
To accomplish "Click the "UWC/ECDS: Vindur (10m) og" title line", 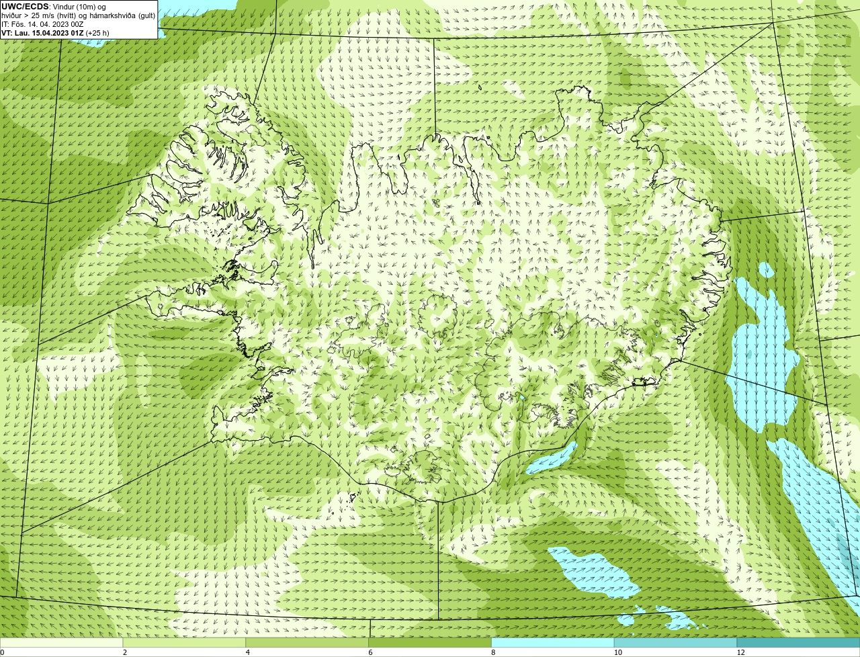I will [x=54, y=7].
